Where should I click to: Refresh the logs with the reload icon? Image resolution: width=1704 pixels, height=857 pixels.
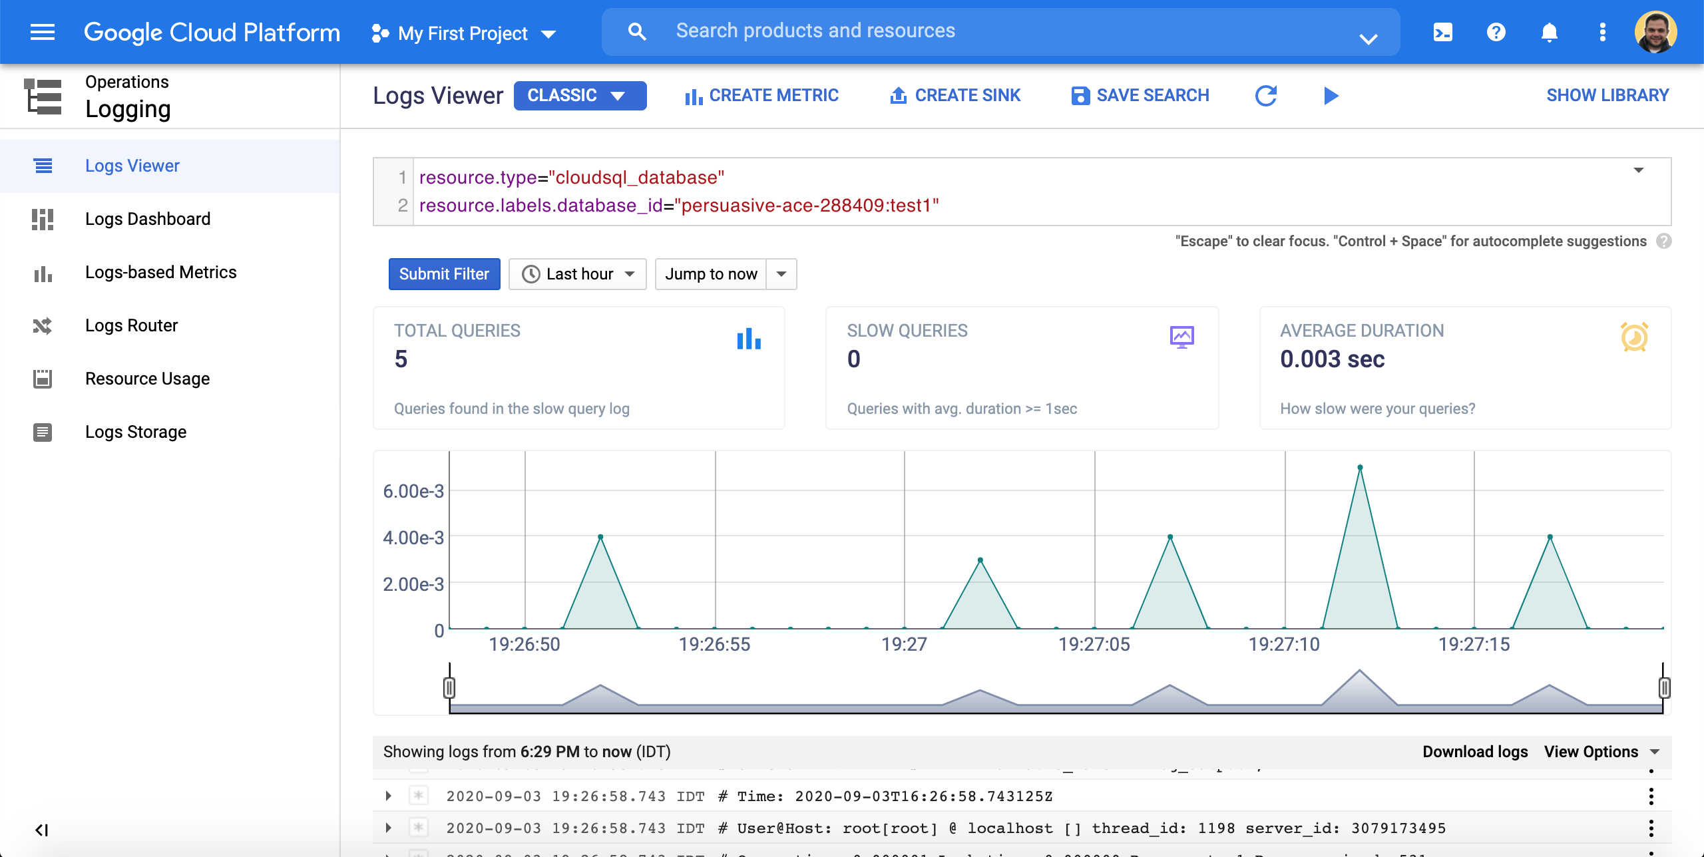(x=1266, y=96)
